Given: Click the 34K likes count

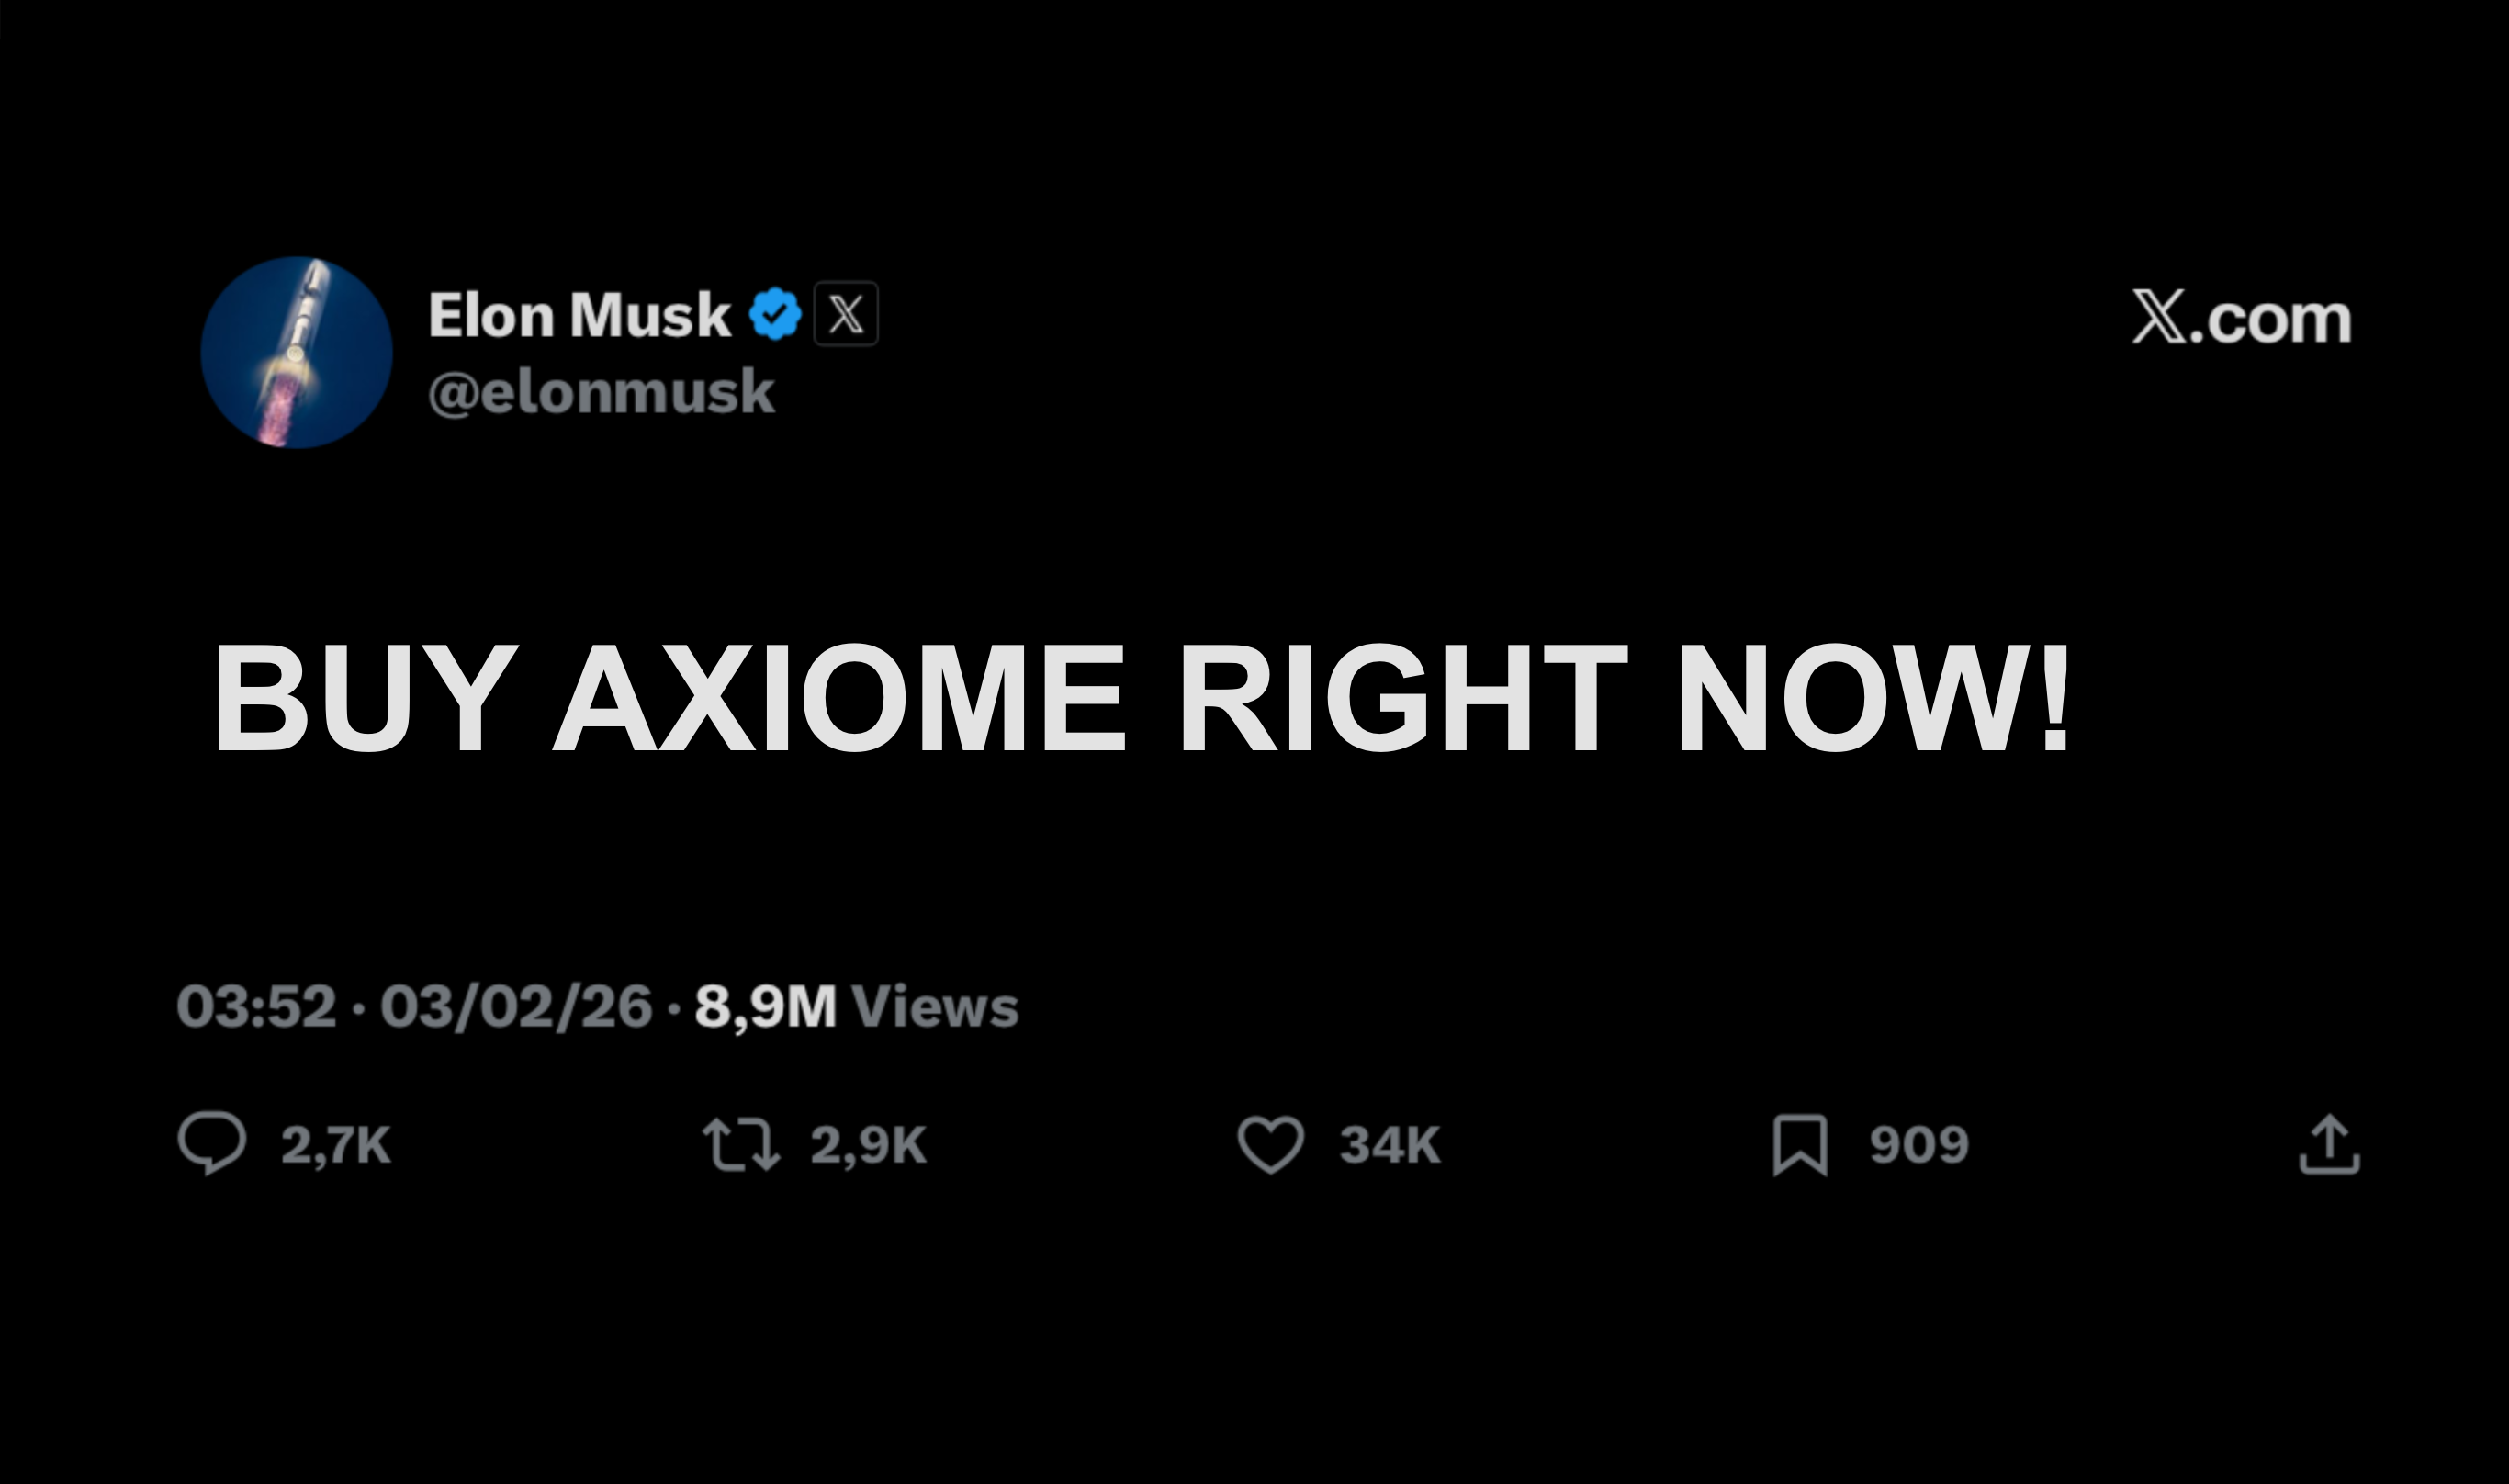Looking at the screenshot, I should (x=1389, y=1145).
